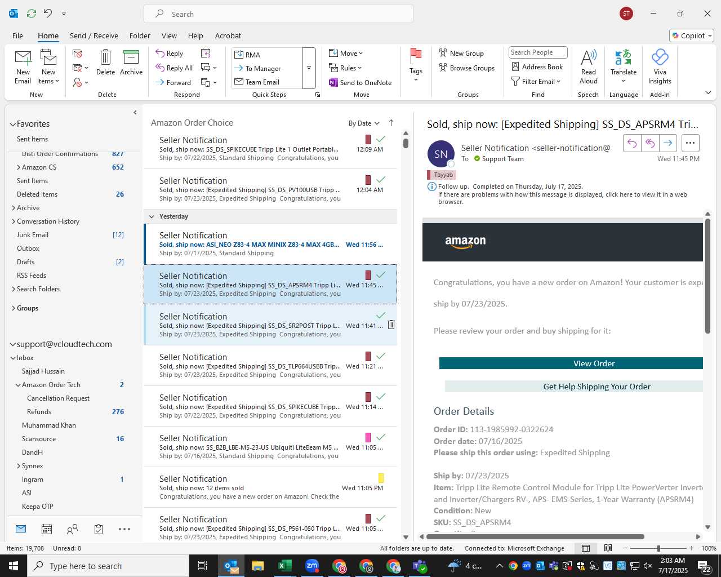Open the File menu
The image size is (721, 577).
(17, 35)
